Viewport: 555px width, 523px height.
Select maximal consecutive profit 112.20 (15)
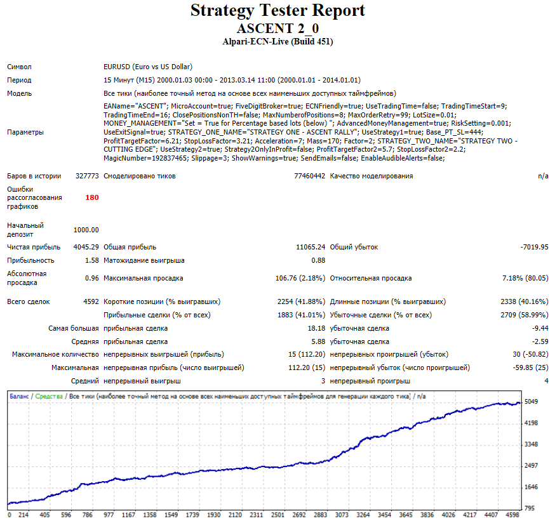(307, 368)
